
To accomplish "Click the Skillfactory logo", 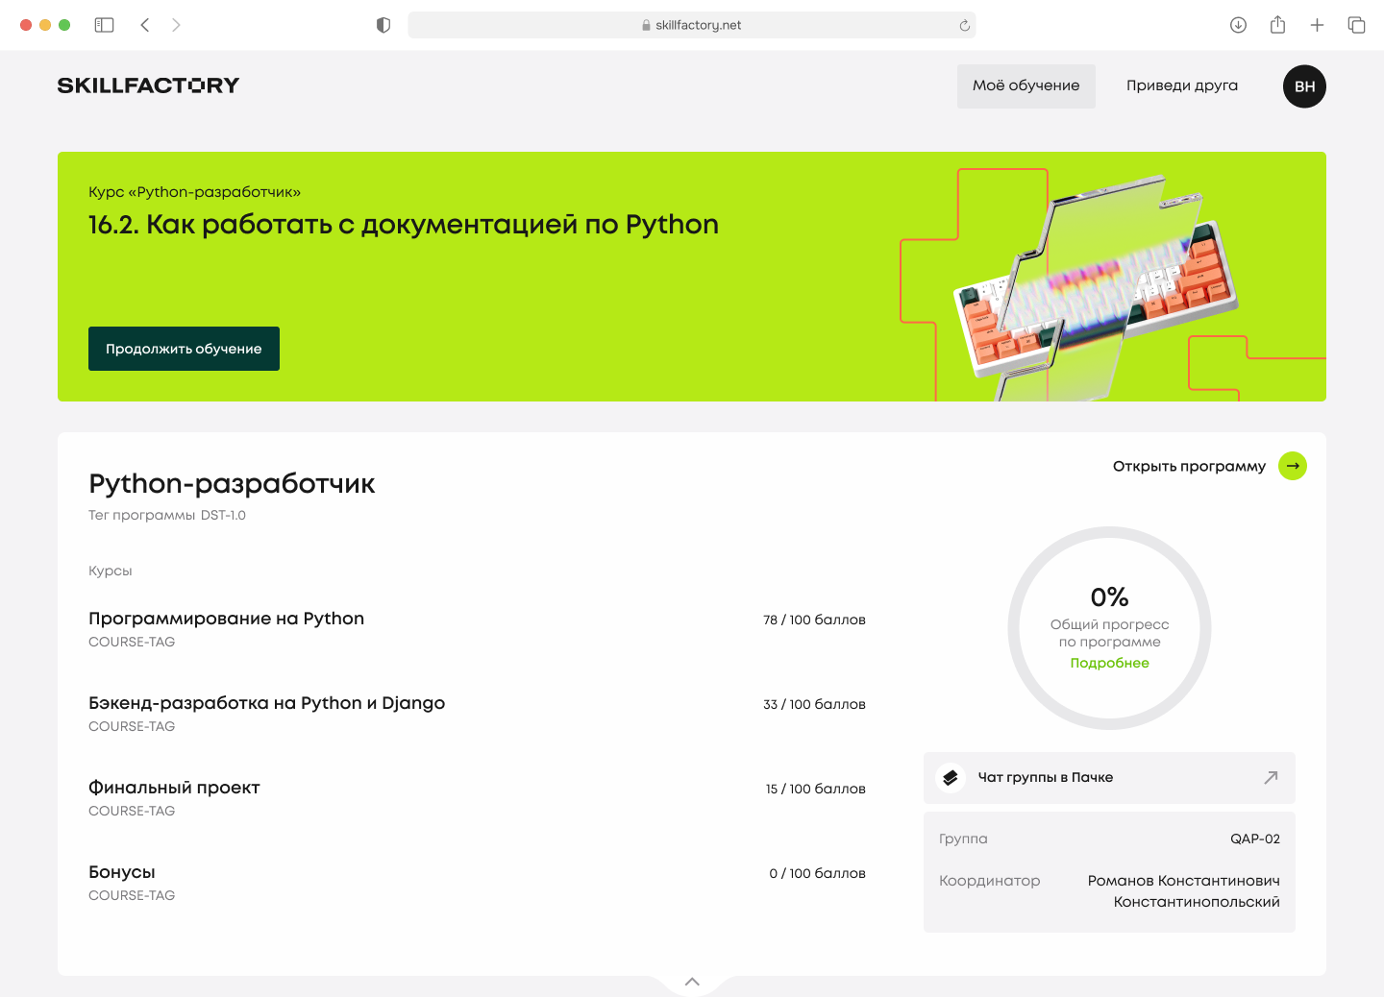I will coord(148,85).
